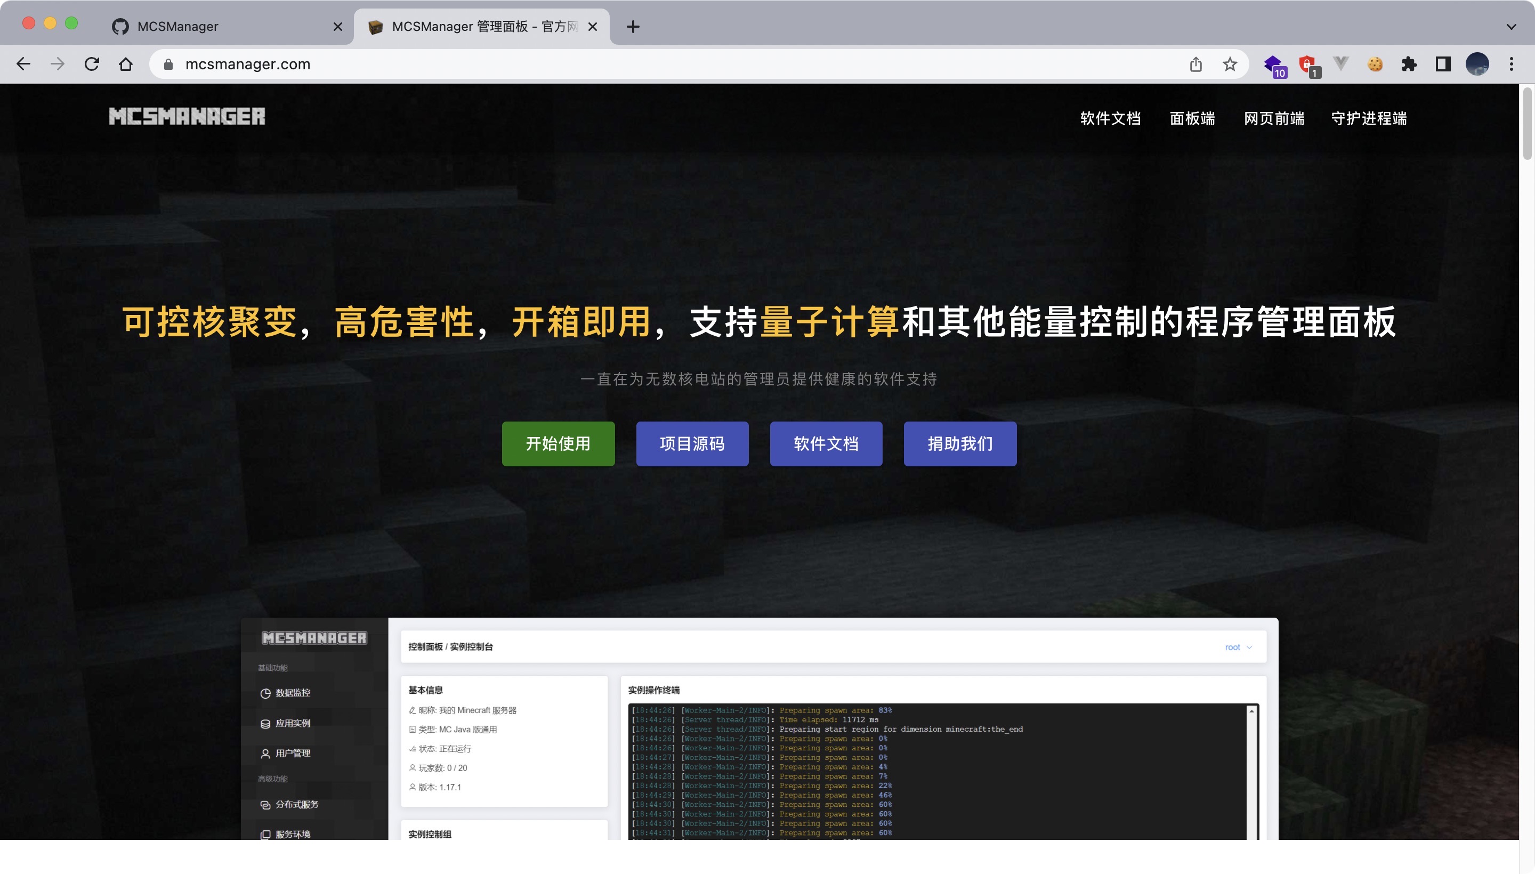Image resolution: width=1535 pixels, height=874 pixels.
Task: Open the root user dropdown in the dashboard
Action: [x=1238, y=647]
